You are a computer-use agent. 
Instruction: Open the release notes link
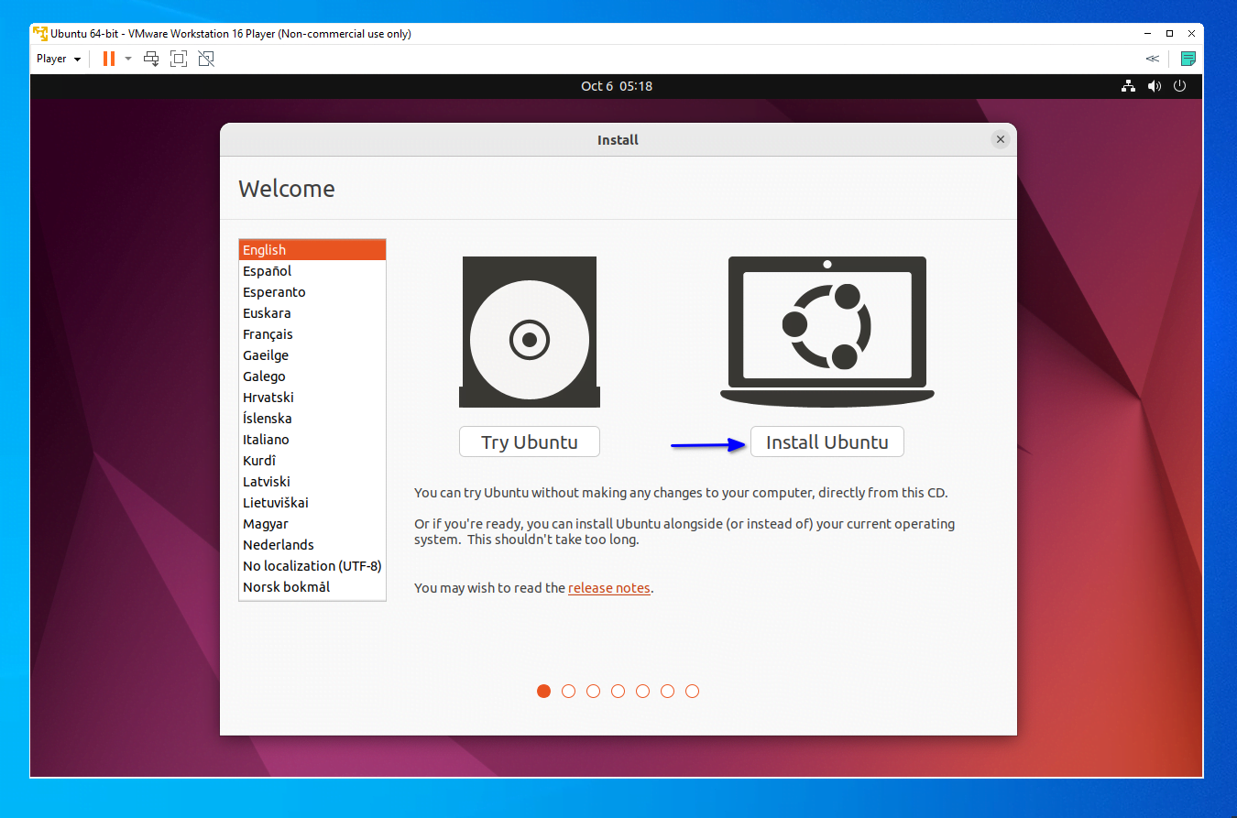[608, 587]
